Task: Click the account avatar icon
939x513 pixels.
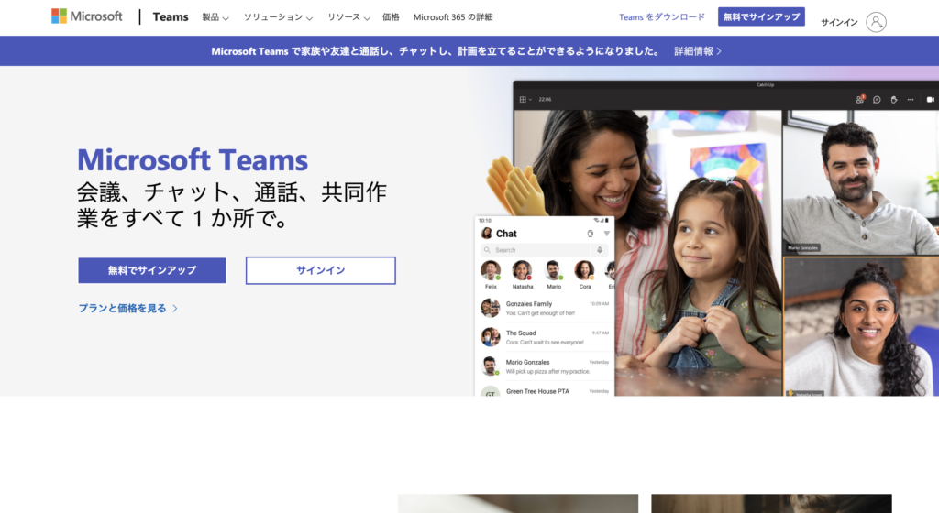Action: 876,22
